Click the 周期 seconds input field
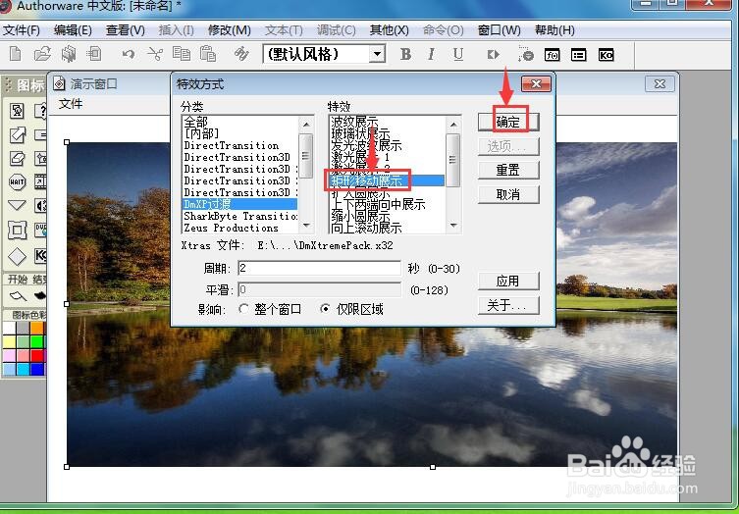The image size is (739, 514). 320,268
